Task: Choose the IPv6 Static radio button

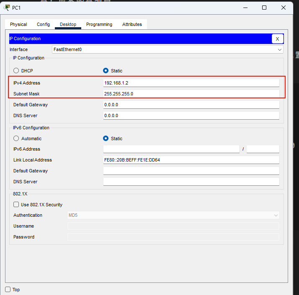Action: [106, 139]
